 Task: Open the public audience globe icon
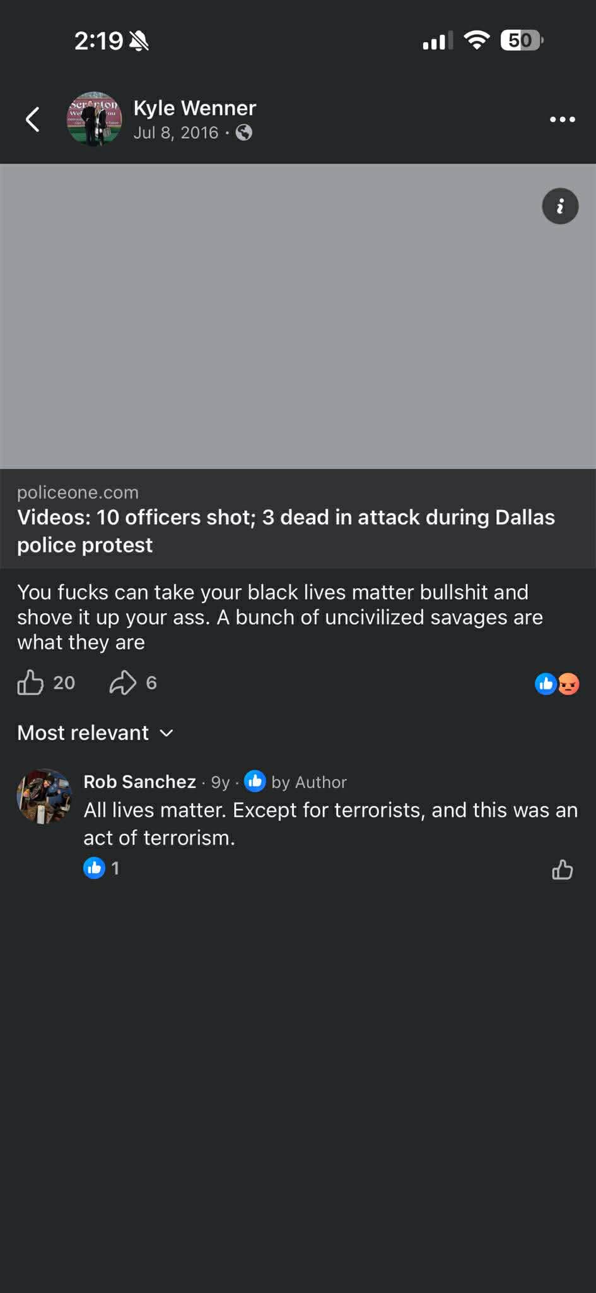coord(244,133)
